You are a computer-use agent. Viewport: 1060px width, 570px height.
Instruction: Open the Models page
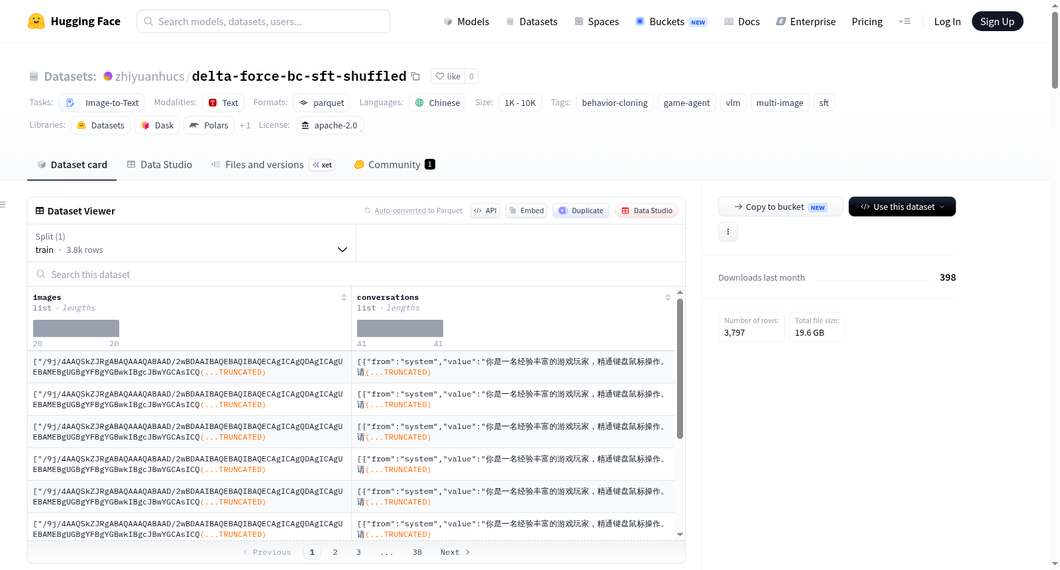pyautogui.click(x=466, y=22)
